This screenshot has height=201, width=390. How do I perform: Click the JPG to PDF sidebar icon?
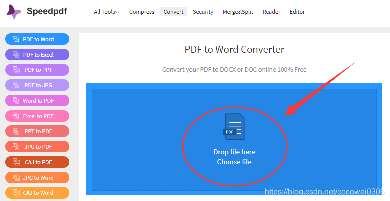click(16, 147)
